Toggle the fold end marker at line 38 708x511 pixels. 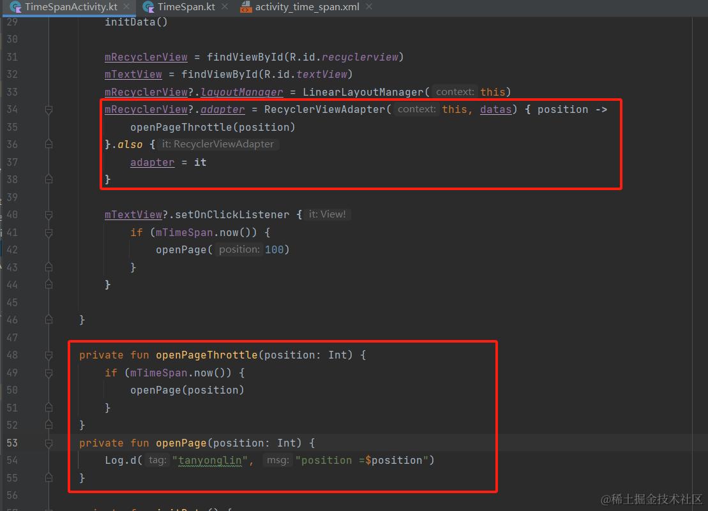pos(49,179)
